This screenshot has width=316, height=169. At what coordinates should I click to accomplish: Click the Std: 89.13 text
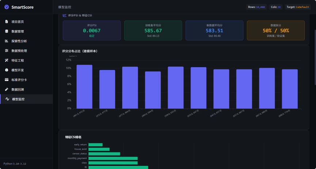153,36
